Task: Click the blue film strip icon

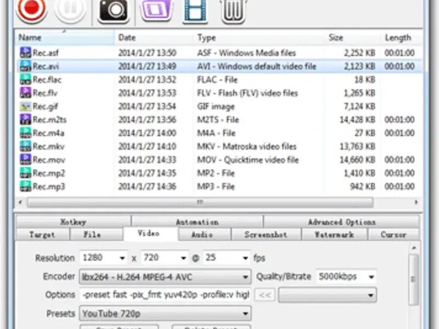Action: click(x=195, y=10)
